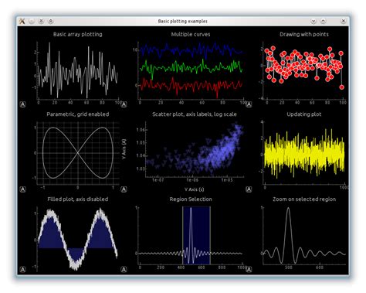The width and height of the screenshot is (366, 293).
Task: Click auto-range A button of Drawing with points plot
Action: (x=249, y=104)
